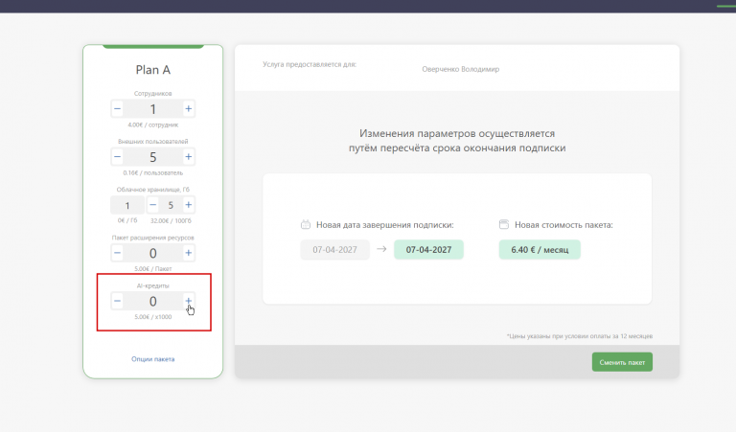The image size is (736, 432).
Task: Decrease Внешних пользователей count
Action: 117,157
